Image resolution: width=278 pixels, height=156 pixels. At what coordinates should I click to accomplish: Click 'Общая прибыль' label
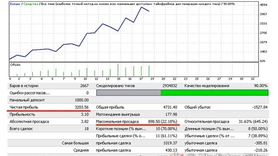[110, 107]
